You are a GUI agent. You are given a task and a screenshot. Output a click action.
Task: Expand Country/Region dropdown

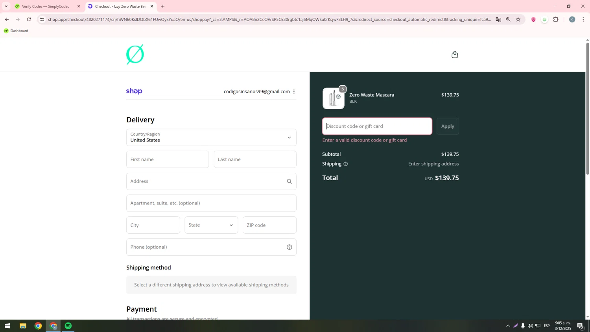pyautogui.click(x=211, y=137)
